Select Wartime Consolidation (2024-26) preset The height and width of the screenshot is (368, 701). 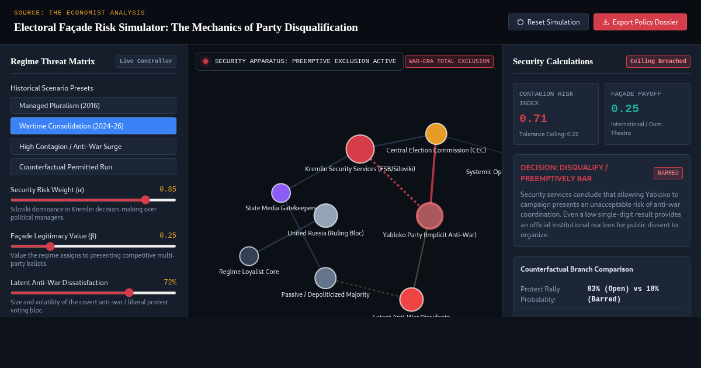click(x=93, y=126)
